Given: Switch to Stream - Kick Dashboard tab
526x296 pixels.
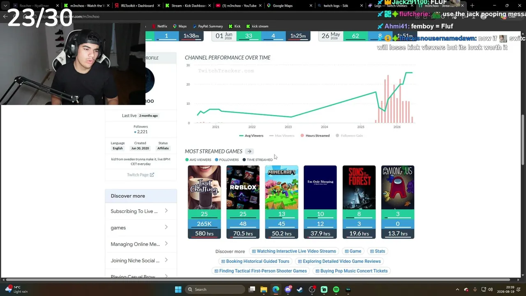Looking at the screenshot, I should point(188,6).
